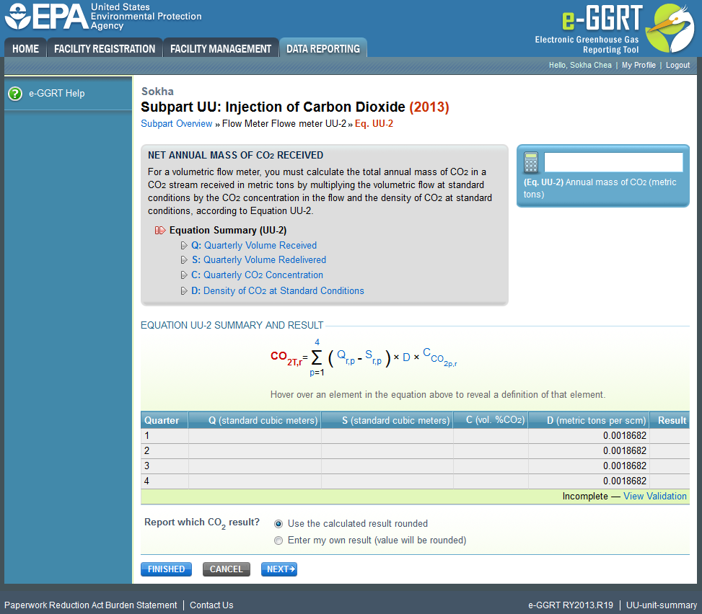Open the HOME tab
702x614 pixels.
click(x=25, y=48)
